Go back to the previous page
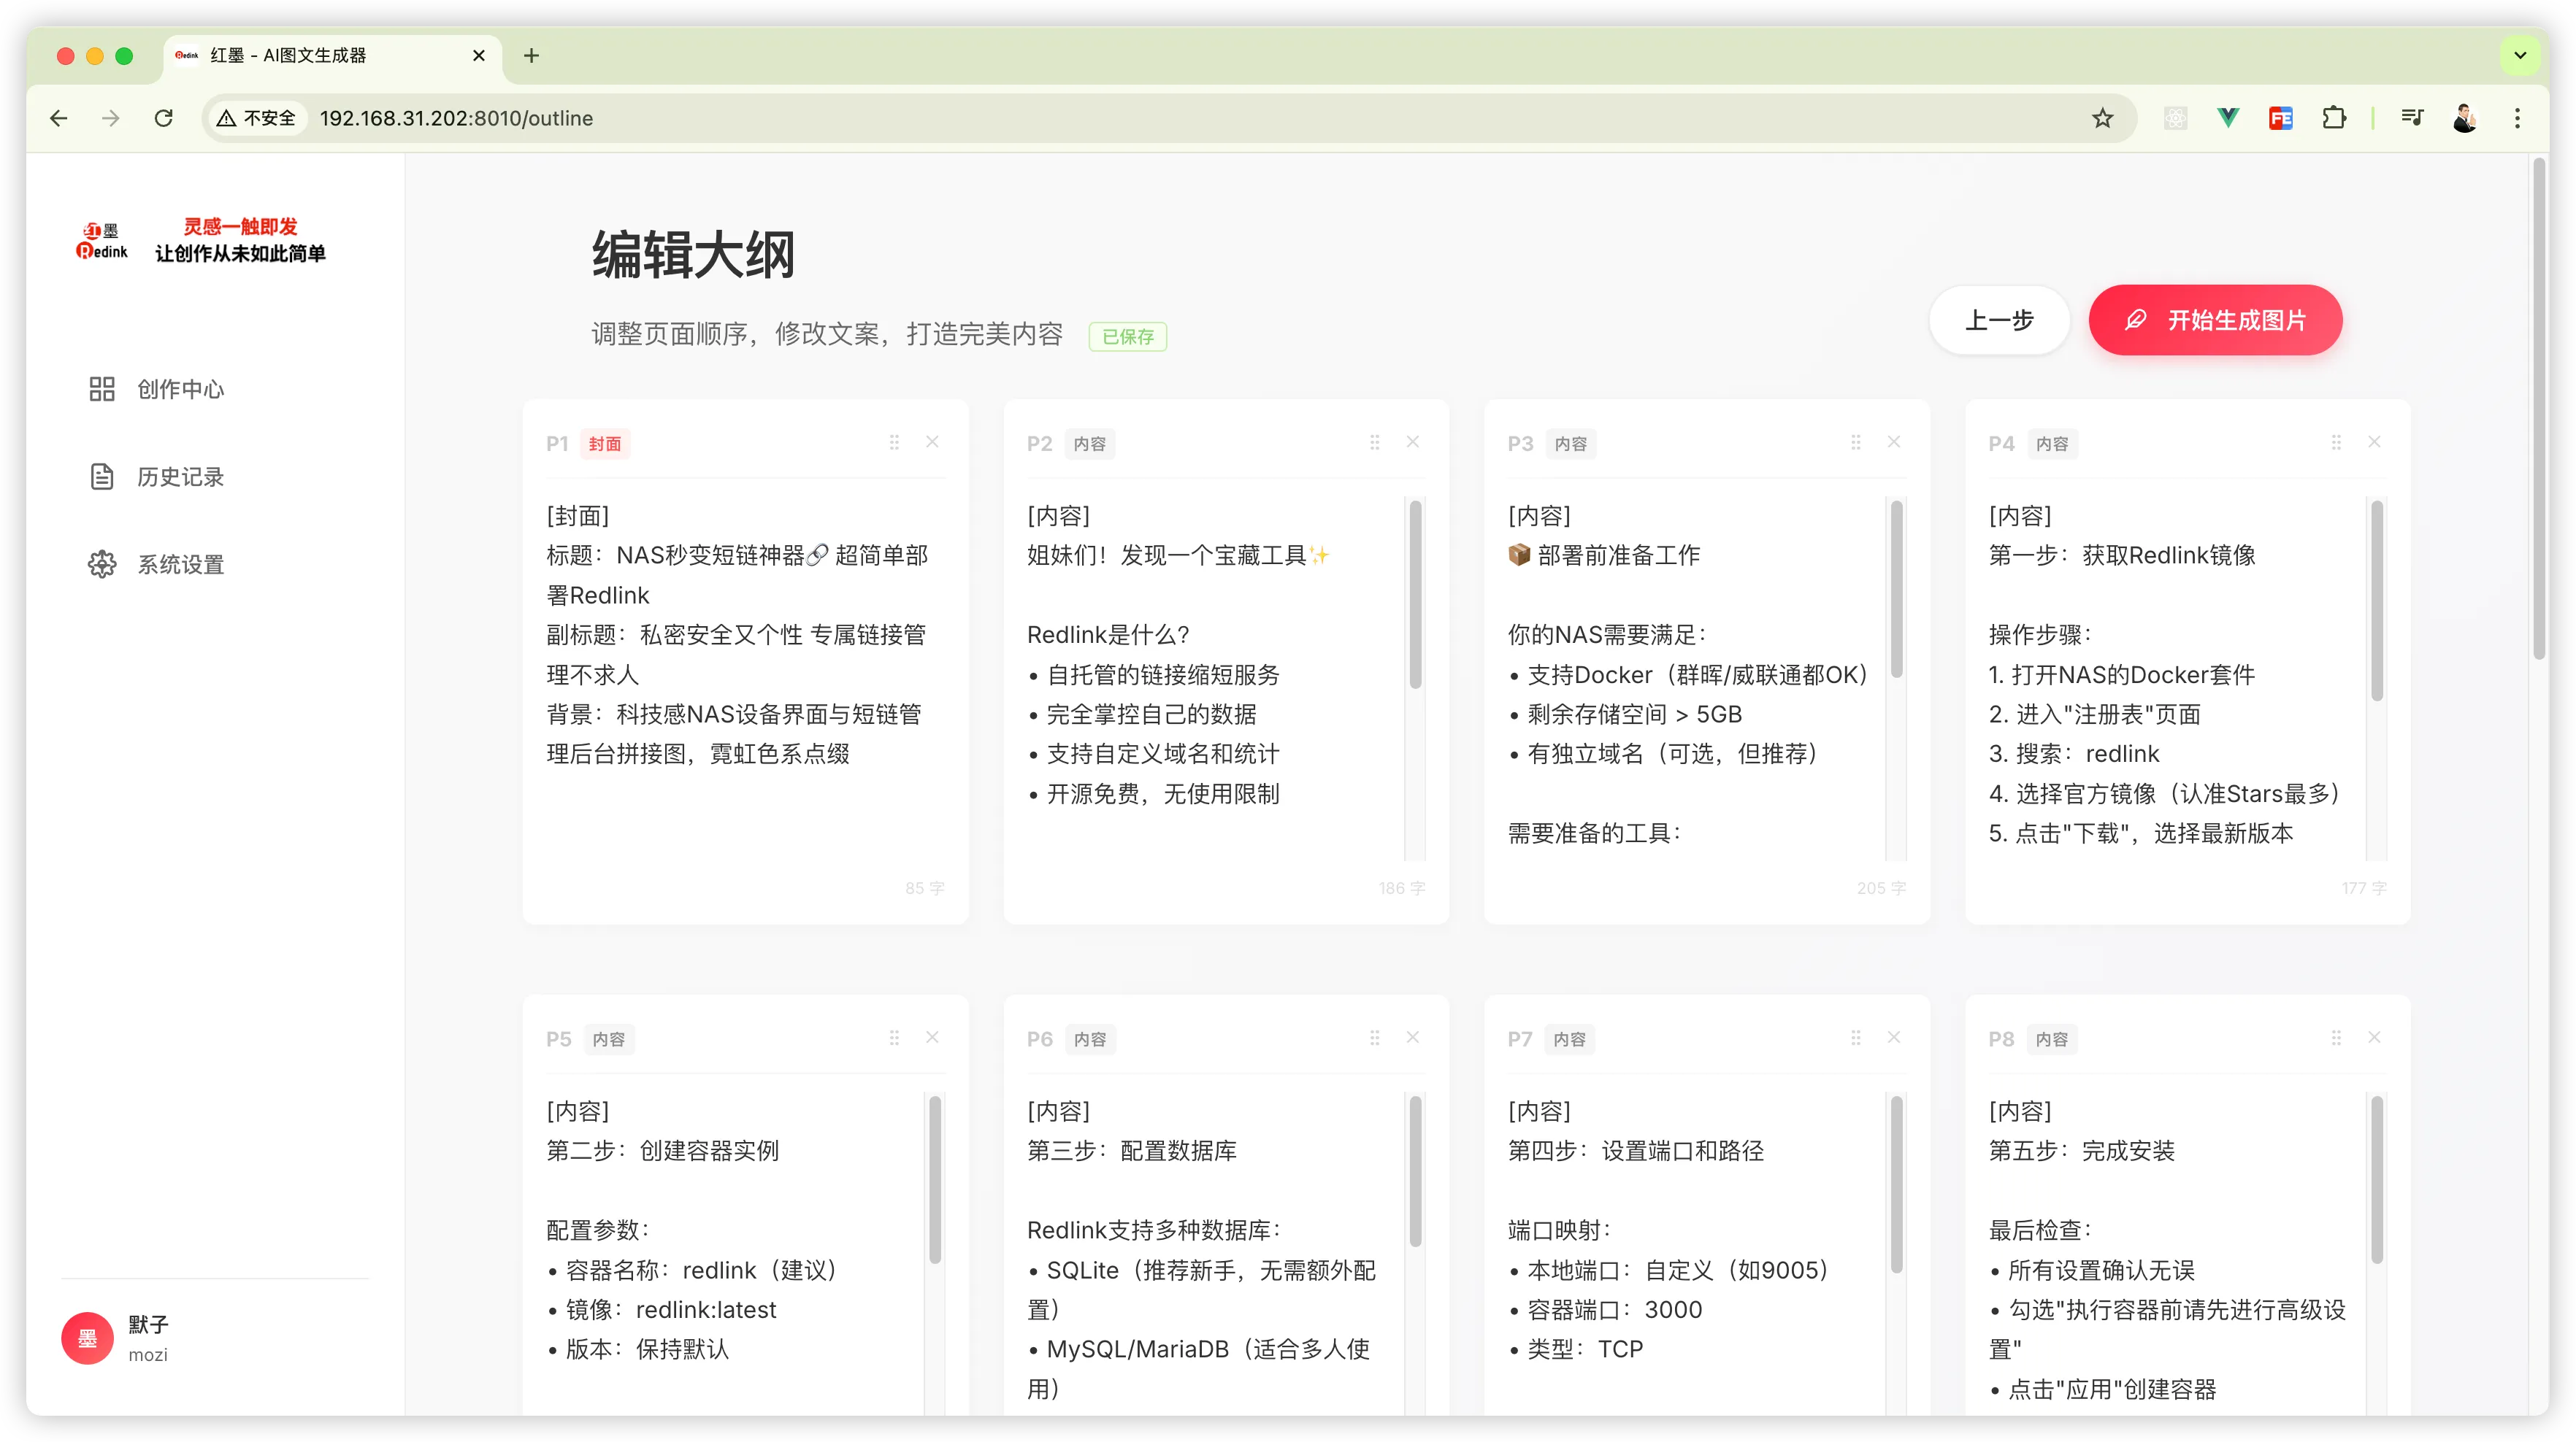This screenshot has height=1442, width=2576. pos(59,118)
